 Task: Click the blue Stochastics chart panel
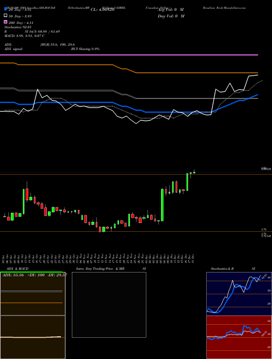click(239, 294)
